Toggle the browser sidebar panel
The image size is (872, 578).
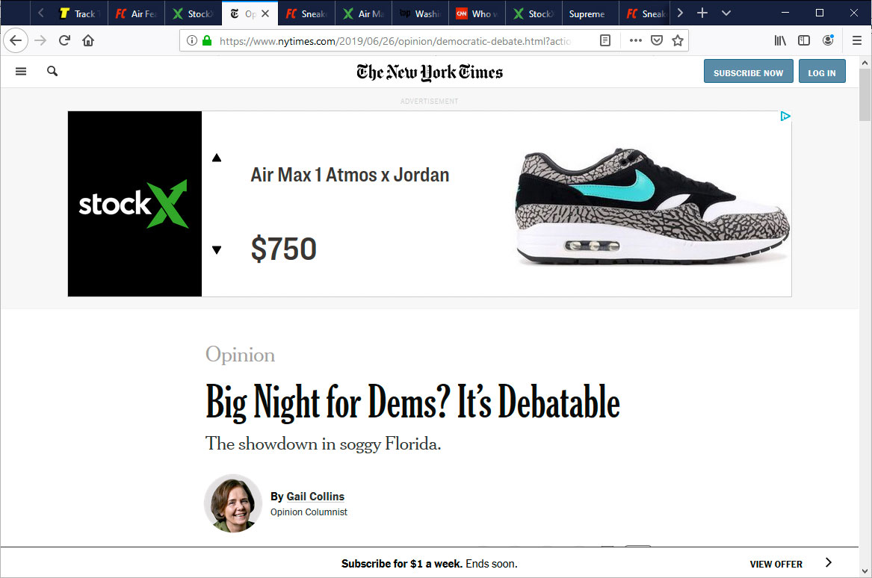pyautogui.click(x=803, y=40)
